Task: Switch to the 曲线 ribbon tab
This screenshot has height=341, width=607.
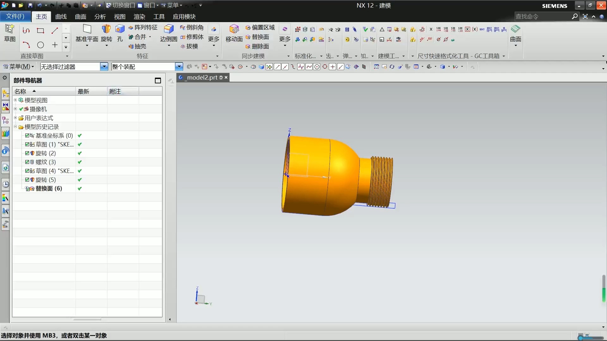Action: coord(61,16)
